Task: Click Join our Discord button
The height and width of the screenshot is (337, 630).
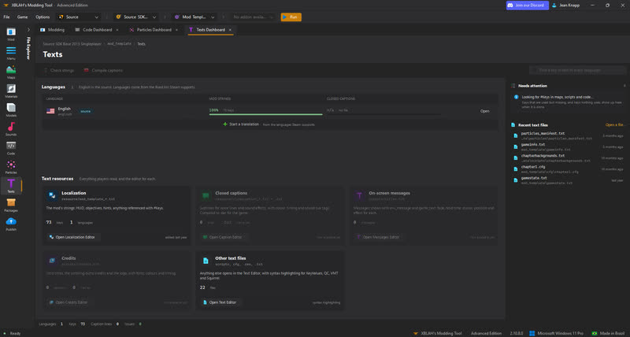Action: pos(527,6)
